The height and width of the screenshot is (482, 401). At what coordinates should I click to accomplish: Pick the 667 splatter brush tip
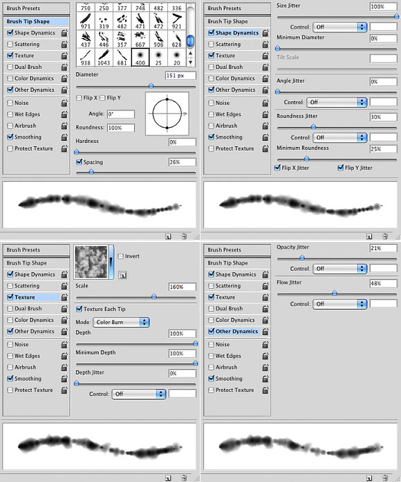click(x=140, y=39)
